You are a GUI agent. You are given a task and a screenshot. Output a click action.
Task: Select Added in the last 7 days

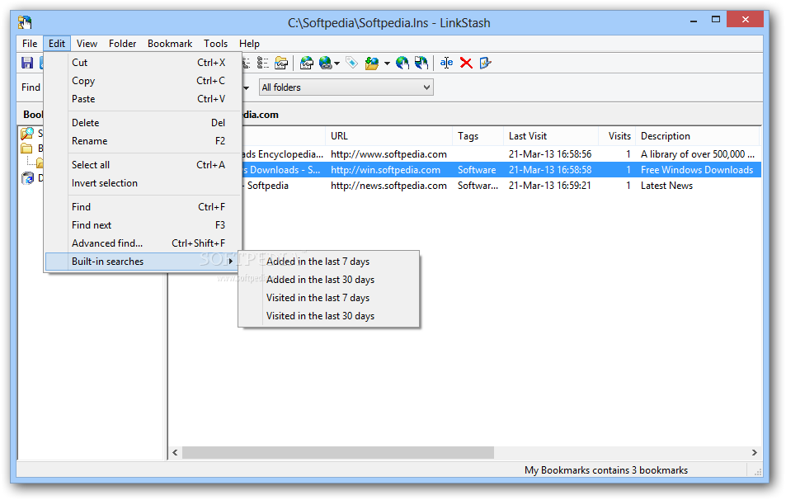[328, 262]
